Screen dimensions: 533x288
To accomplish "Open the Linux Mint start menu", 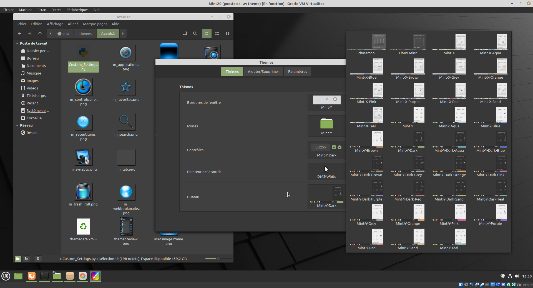I will pos(6,276).
